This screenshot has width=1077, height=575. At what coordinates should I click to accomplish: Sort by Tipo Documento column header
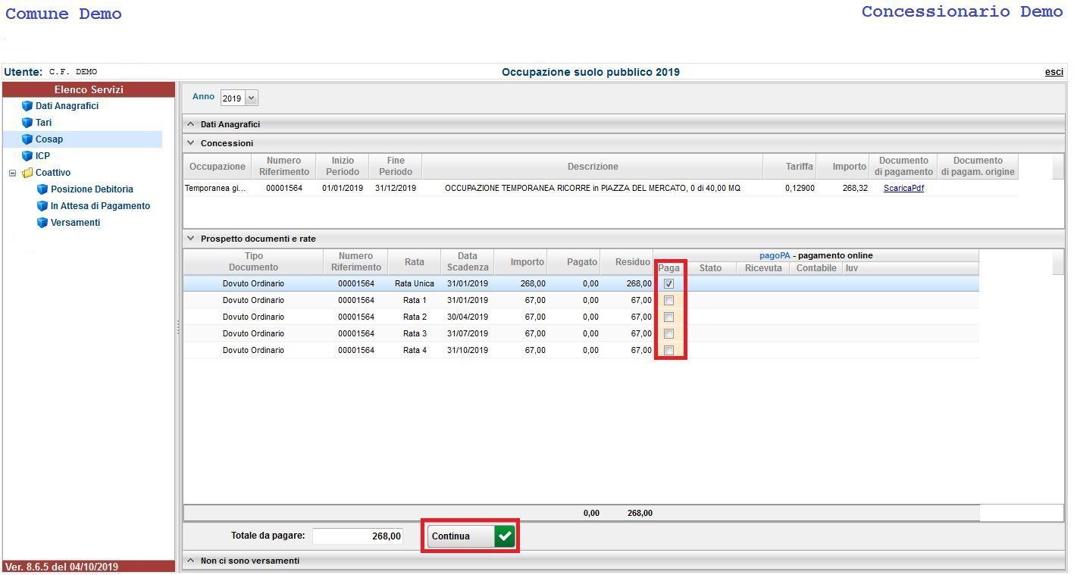point(253,262)
